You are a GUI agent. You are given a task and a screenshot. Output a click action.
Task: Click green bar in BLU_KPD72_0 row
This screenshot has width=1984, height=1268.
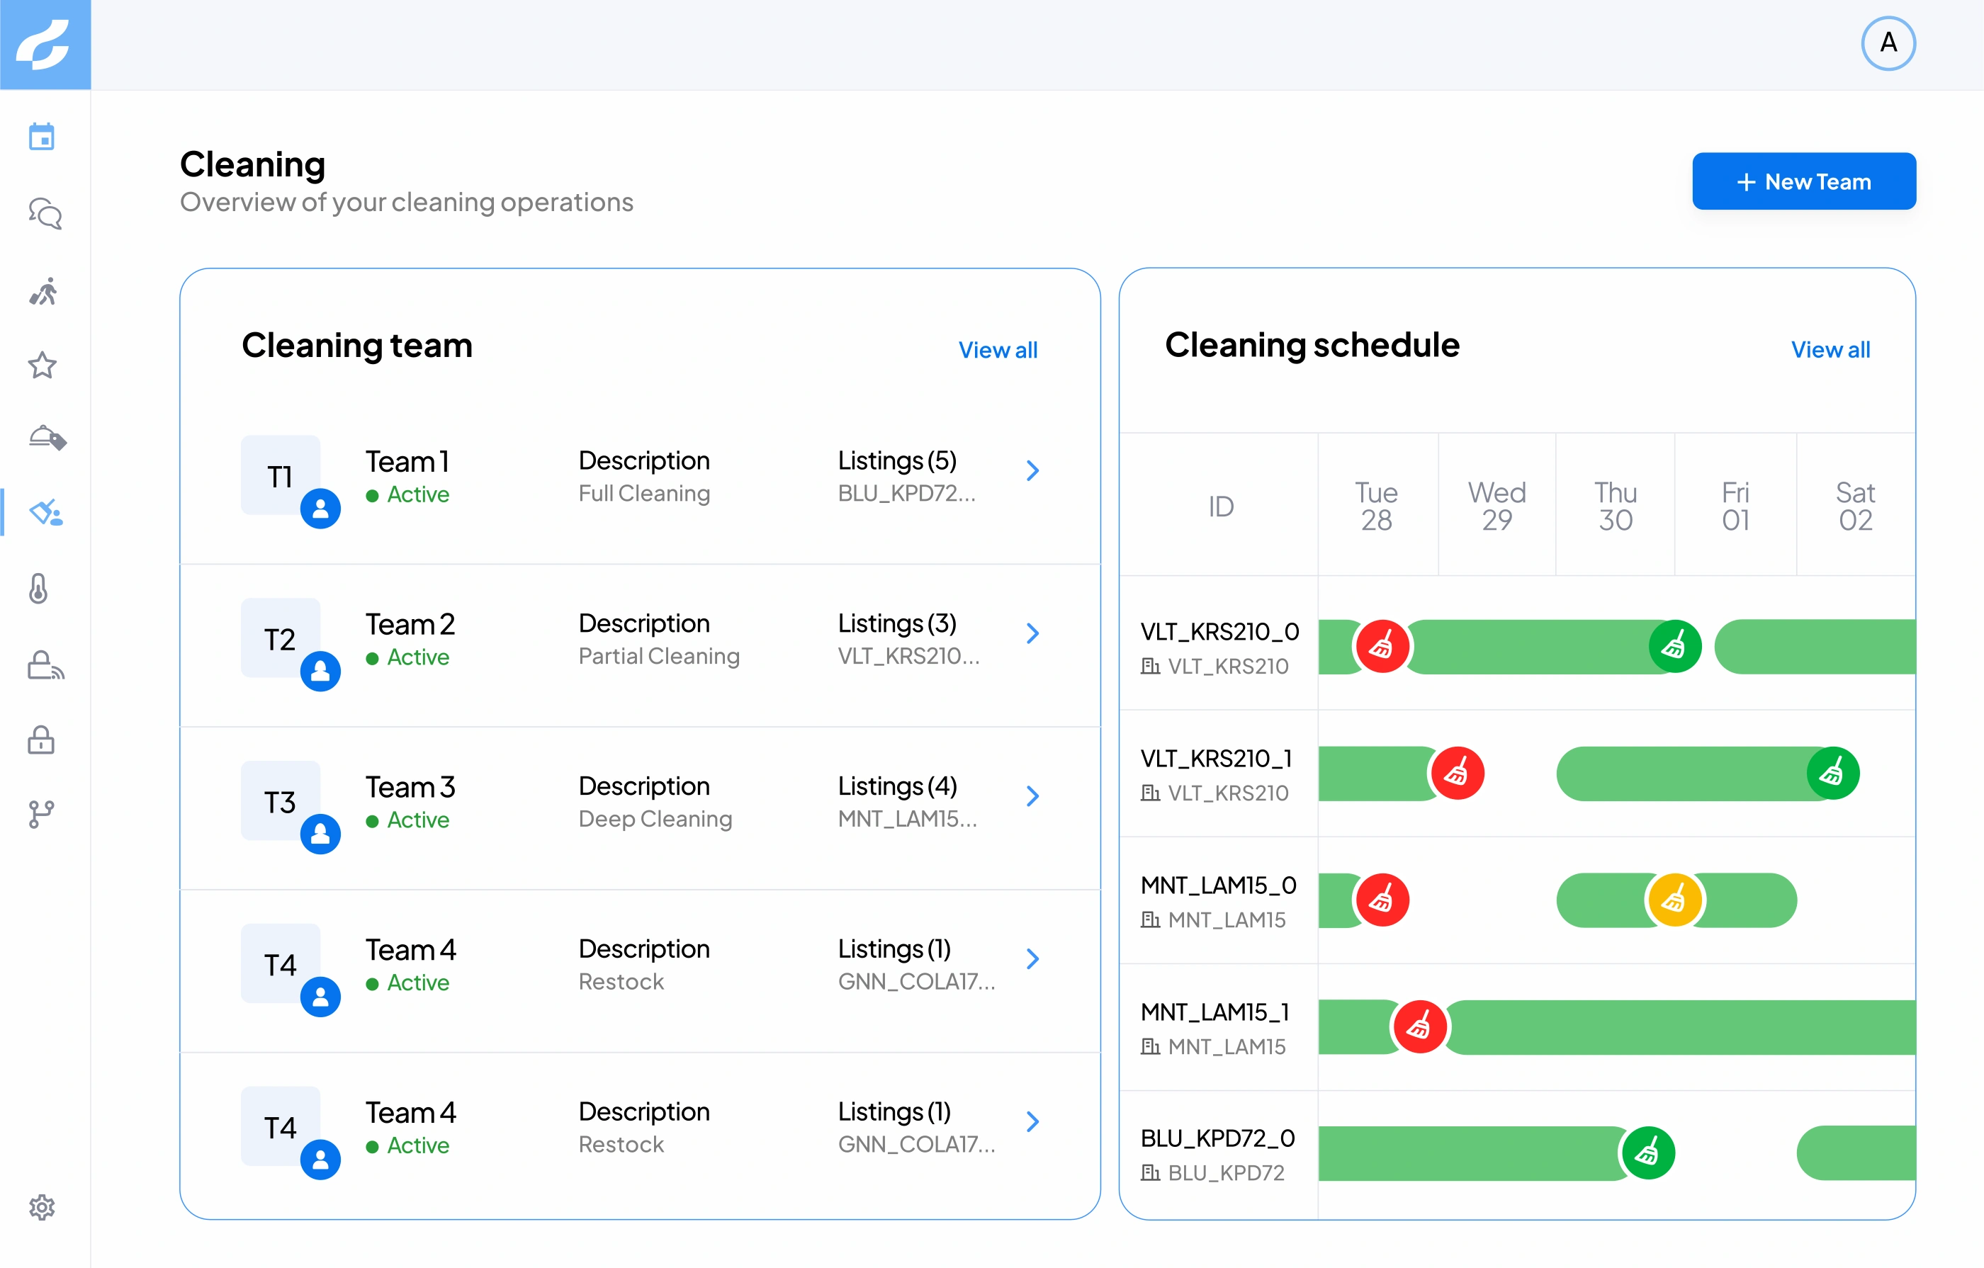(1471, 1153)
